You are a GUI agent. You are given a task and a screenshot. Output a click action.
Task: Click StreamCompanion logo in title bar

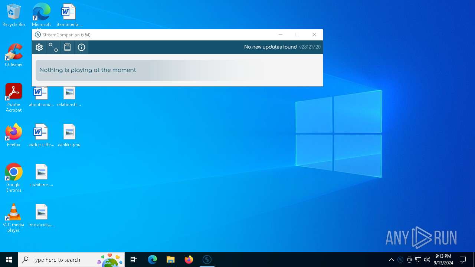(37, 34)
